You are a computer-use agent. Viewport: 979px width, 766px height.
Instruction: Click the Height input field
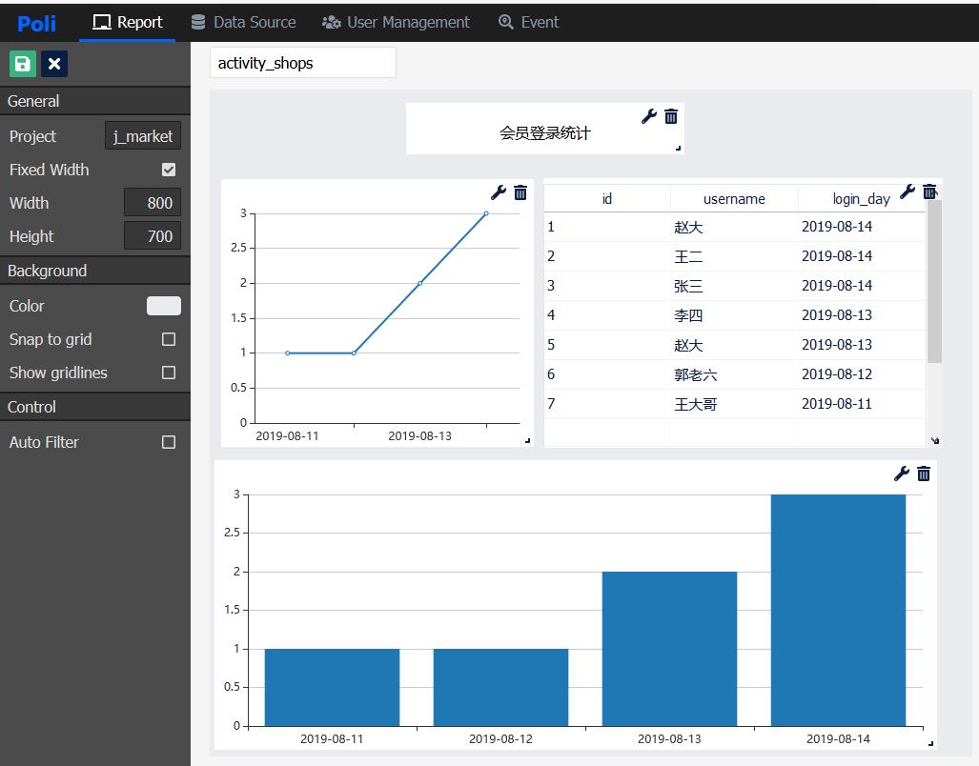click(x=153, y=236)
